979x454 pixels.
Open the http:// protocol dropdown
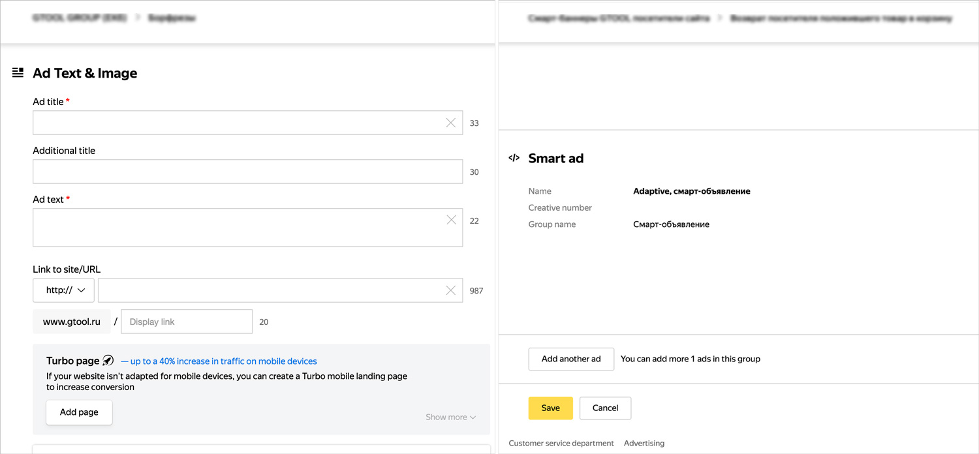pos(63,290)
